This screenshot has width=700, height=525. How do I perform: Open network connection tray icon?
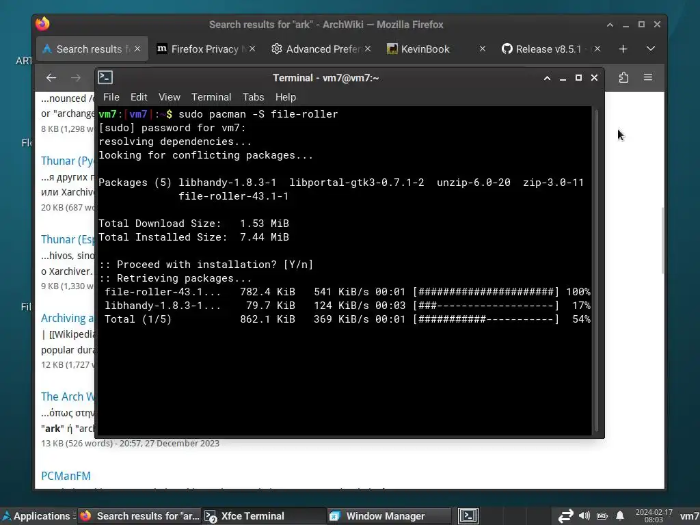[565, 516]
